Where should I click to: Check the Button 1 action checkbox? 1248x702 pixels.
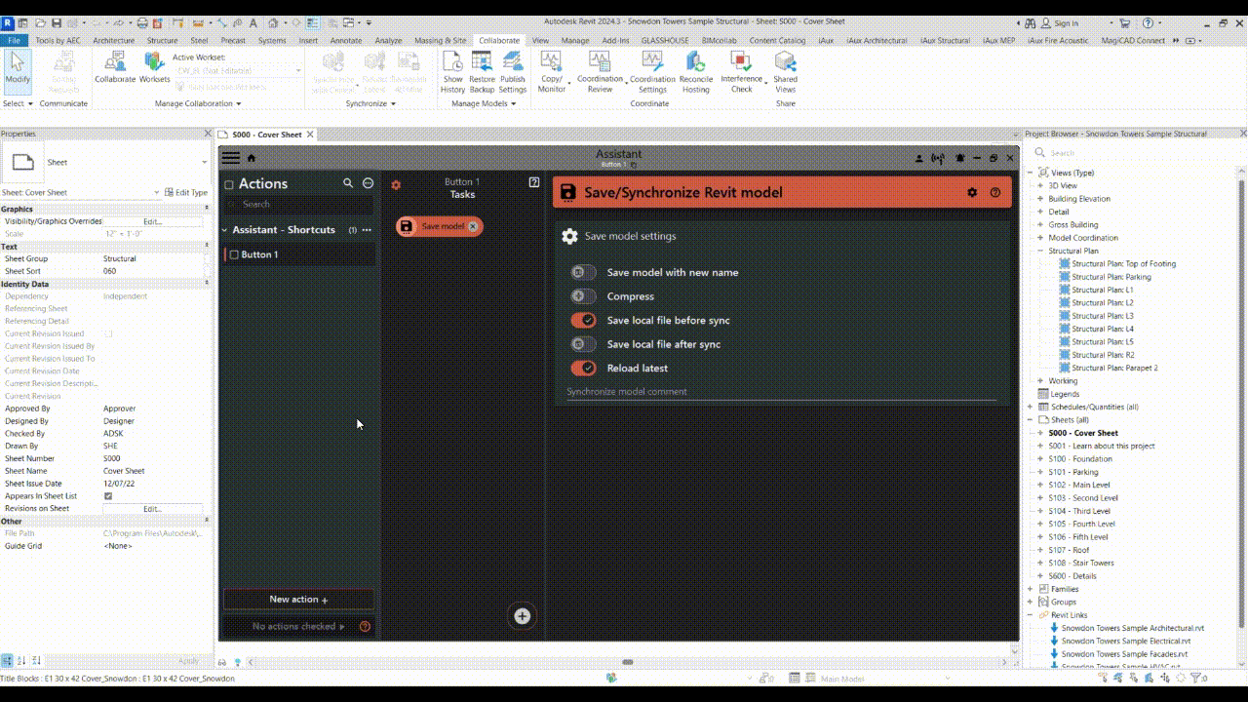point(234,254)
